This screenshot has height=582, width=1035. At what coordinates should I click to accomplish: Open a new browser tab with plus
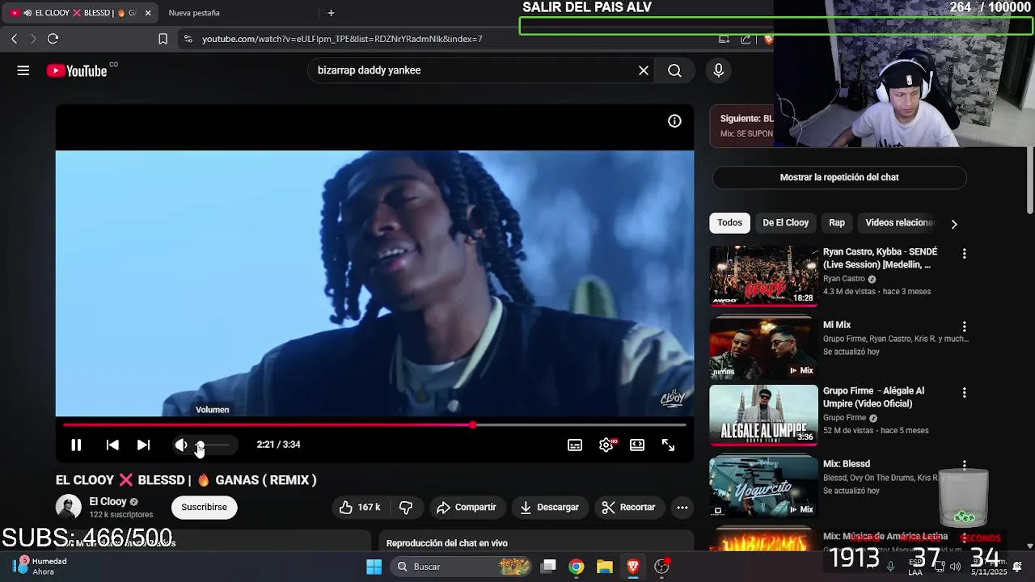click(331, 13)
